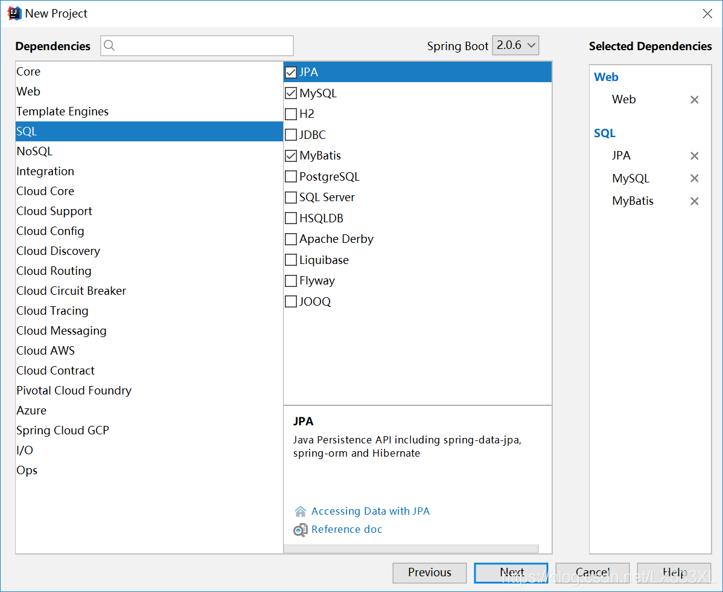Screen dimensions: 723x592
Task: Select the NoSQL category
Action: click(x=149, y=152)
